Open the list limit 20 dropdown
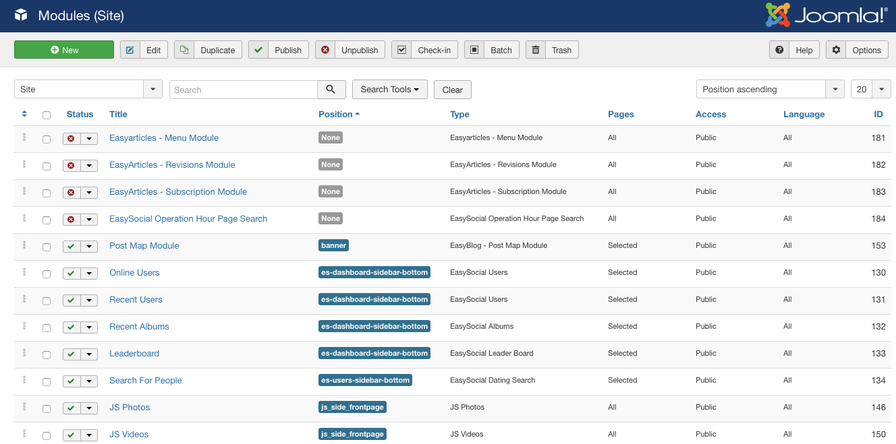Screen dimensions: 896x444 871,89
